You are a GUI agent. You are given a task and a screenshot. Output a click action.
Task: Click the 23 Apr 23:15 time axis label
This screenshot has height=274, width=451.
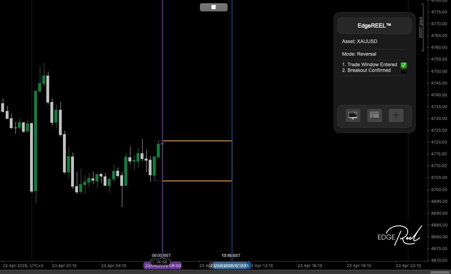[408, 265]
